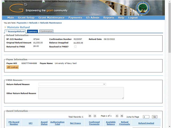Click icon beside Maintain Refund heading

[x=5, y=27]
